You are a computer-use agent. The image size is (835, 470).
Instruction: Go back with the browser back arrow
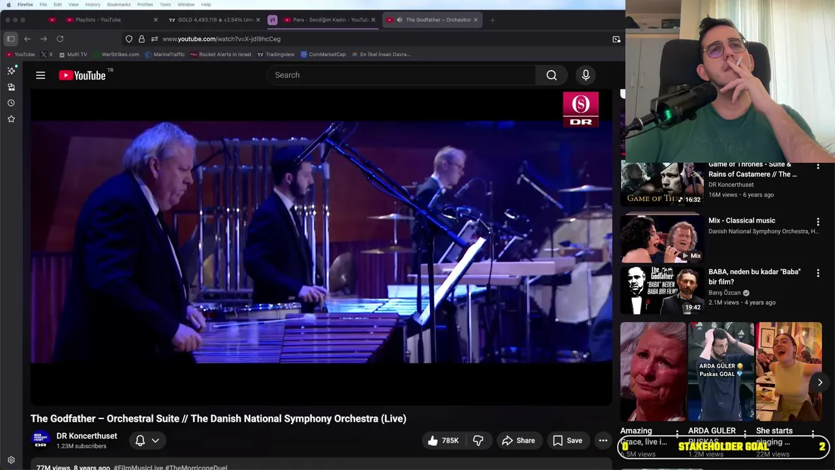click(27, 39)
